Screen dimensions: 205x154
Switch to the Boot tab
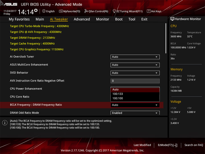[119, 19]
